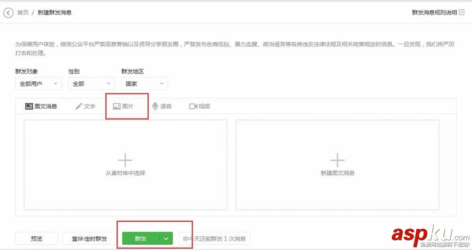This screenshot has height=250, width=472.
Task: Click the 群发地区 label
Action: [133, 72]
